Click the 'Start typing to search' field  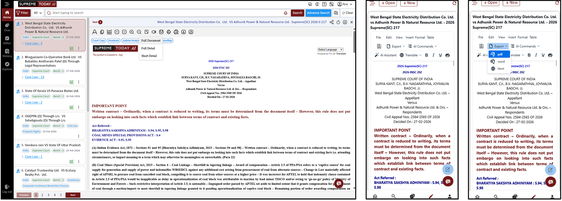click(168, 13)
